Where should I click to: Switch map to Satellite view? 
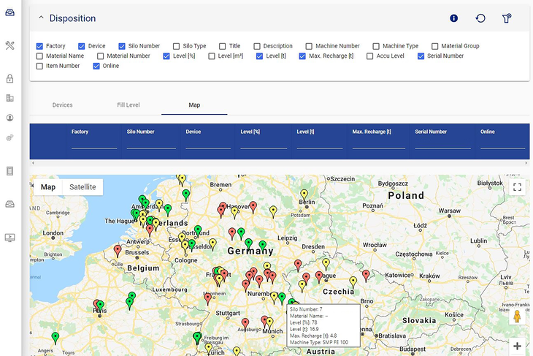click(83, 187)
